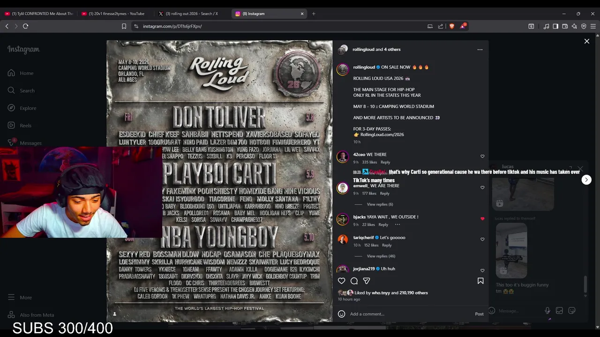Reply to bjacks' comment

click(x=383, y=225)
